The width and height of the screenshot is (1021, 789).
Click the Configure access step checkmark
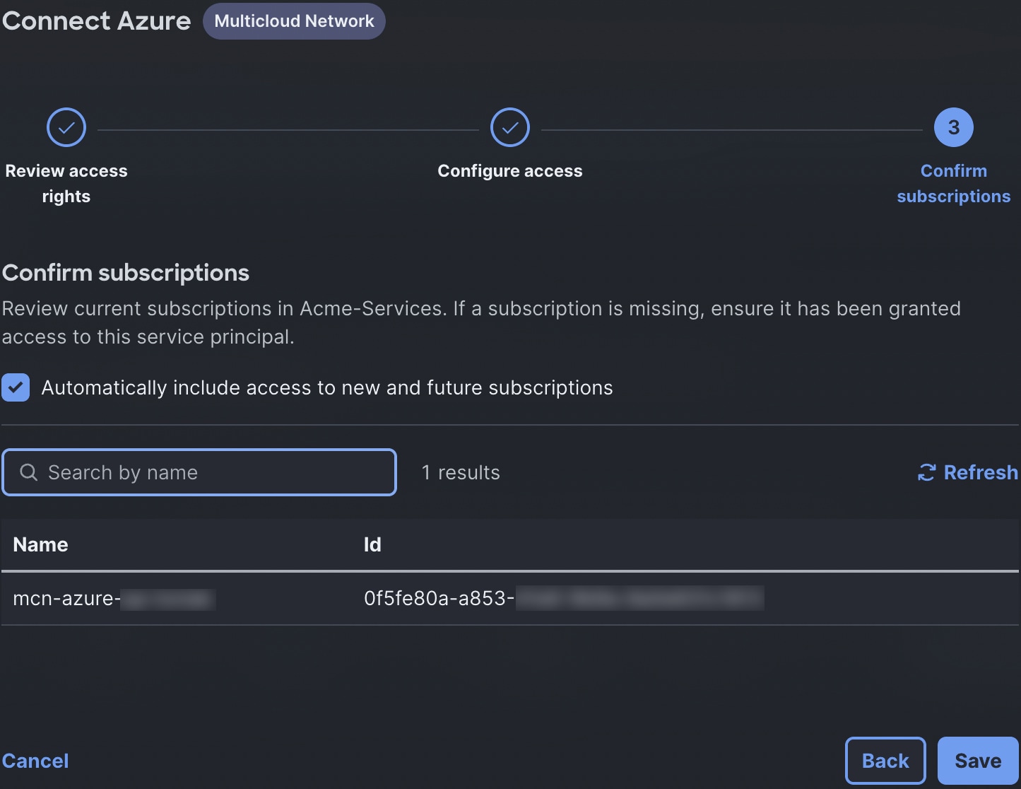point(510,128)
